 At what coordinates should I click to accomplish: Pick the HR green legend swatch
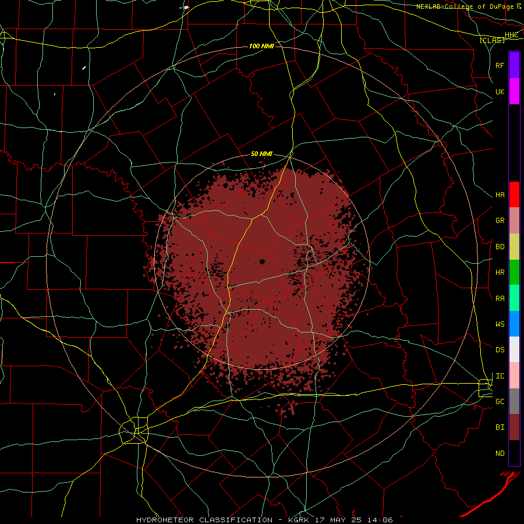[x=514, y=272]
